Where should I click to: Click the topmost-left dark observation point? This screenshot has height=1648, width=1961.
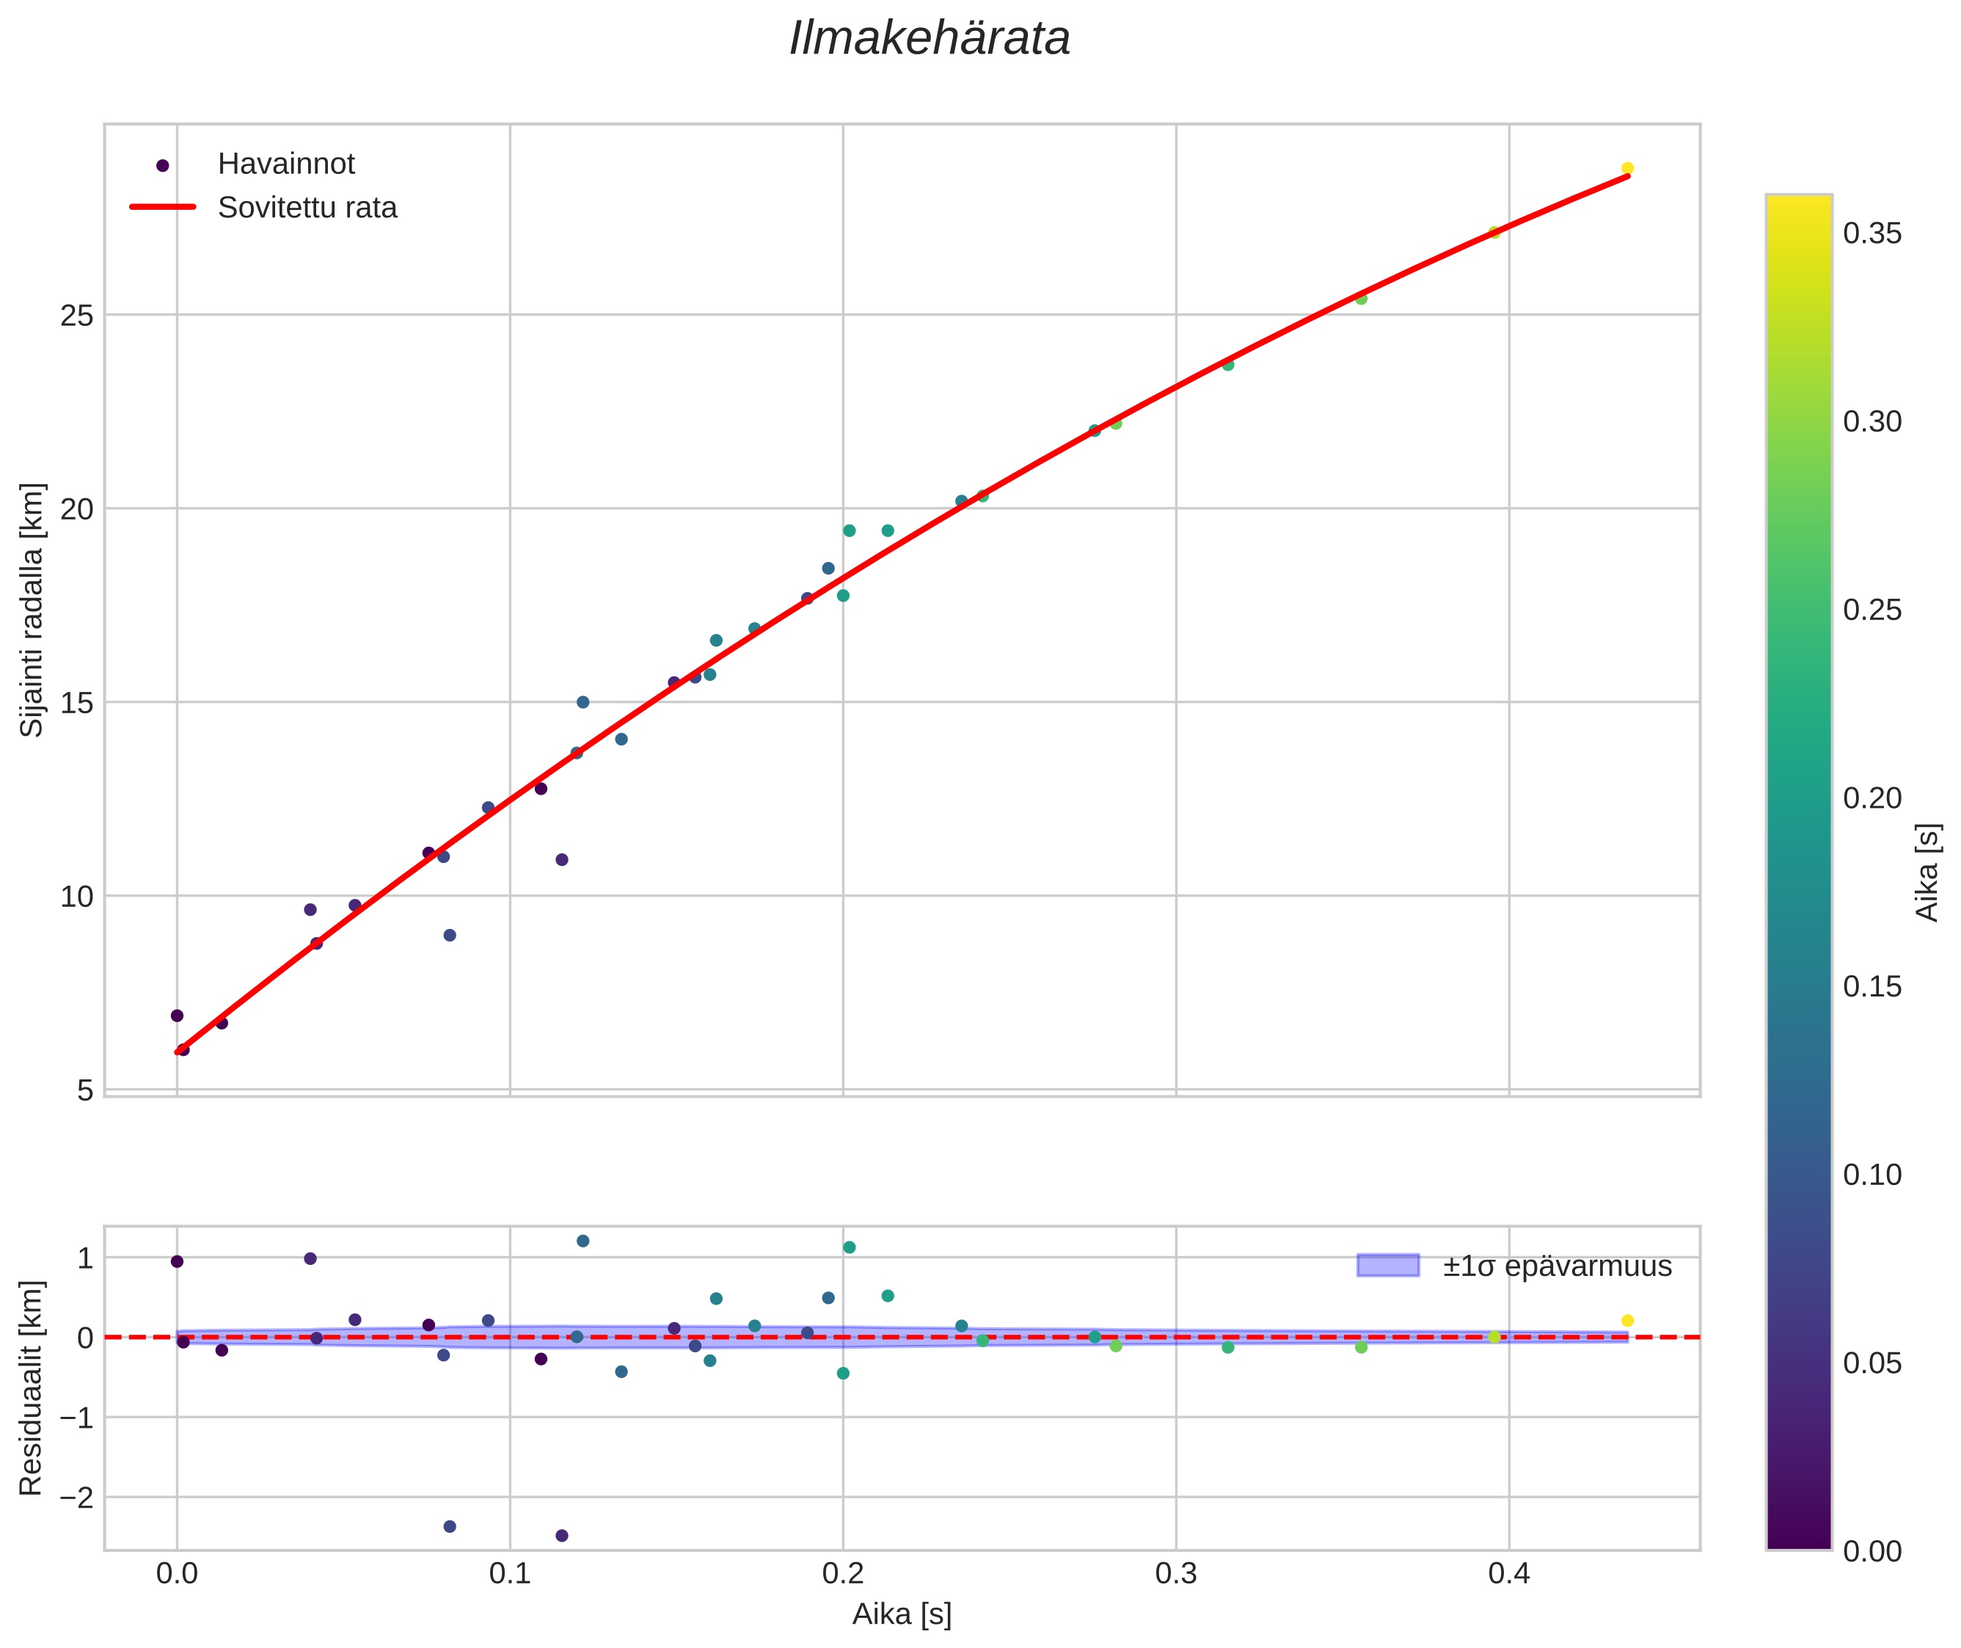click(178, 1016)
